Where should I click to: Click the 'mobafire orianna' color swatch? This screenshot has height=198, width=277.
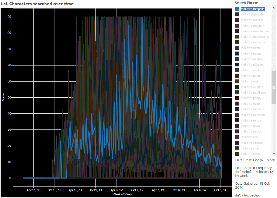237,87
